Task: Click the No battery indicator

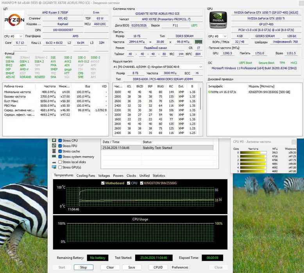Action: pyautogui.click(x=98, y=258)
